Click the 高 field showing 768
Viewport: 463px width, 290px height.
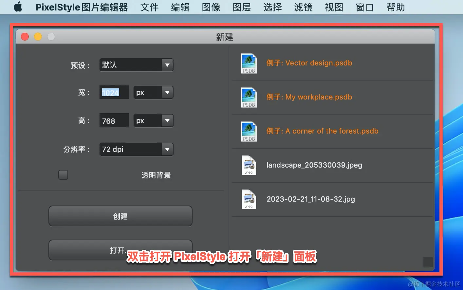tap(114, 121)
